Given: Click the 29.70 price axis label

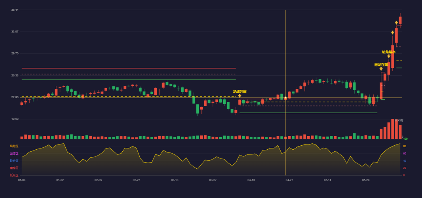Looking at the screenshot, I should (15, 53).
